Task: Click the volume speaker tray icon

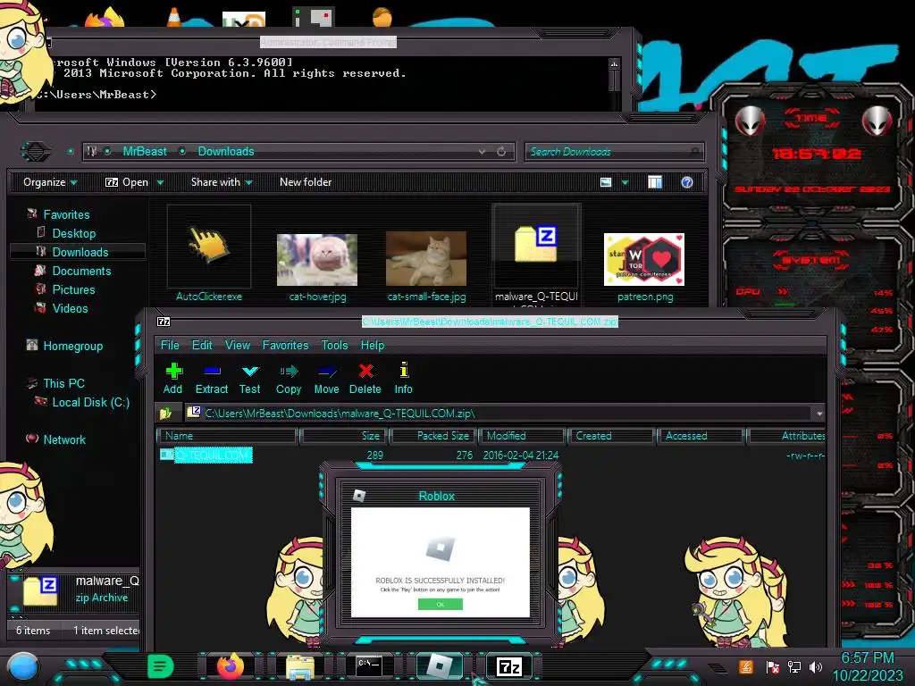Action: tap(816, 666)
